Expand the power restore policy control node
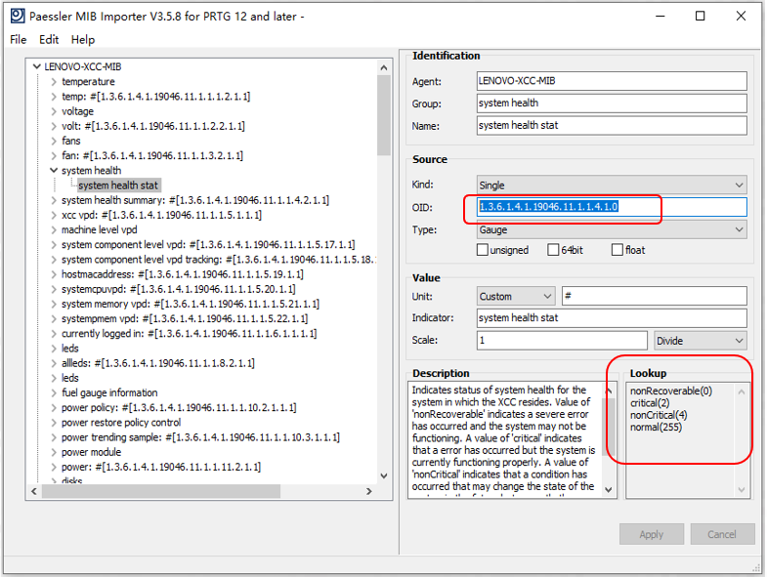 [54, 423]
